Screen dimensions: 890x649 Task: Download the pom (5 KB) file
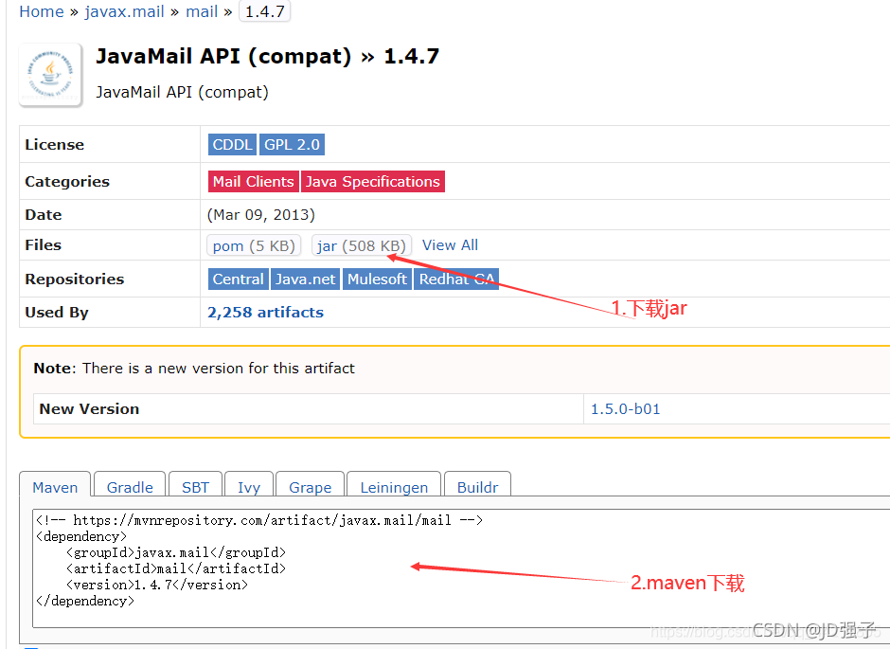(254, 245)
